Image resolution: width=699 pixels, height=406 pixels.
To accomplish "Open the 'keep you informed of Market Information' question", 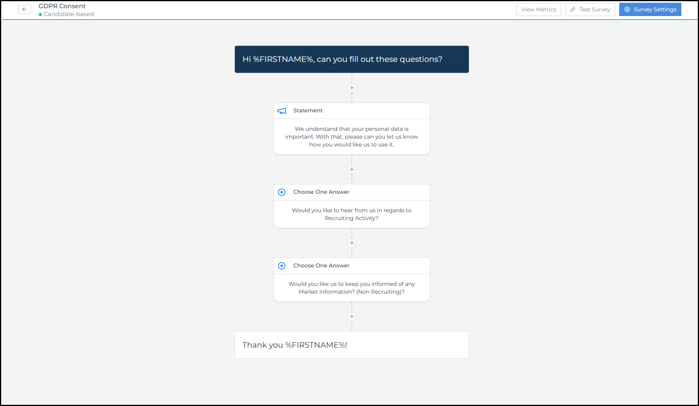I will [x=351, y=288].
